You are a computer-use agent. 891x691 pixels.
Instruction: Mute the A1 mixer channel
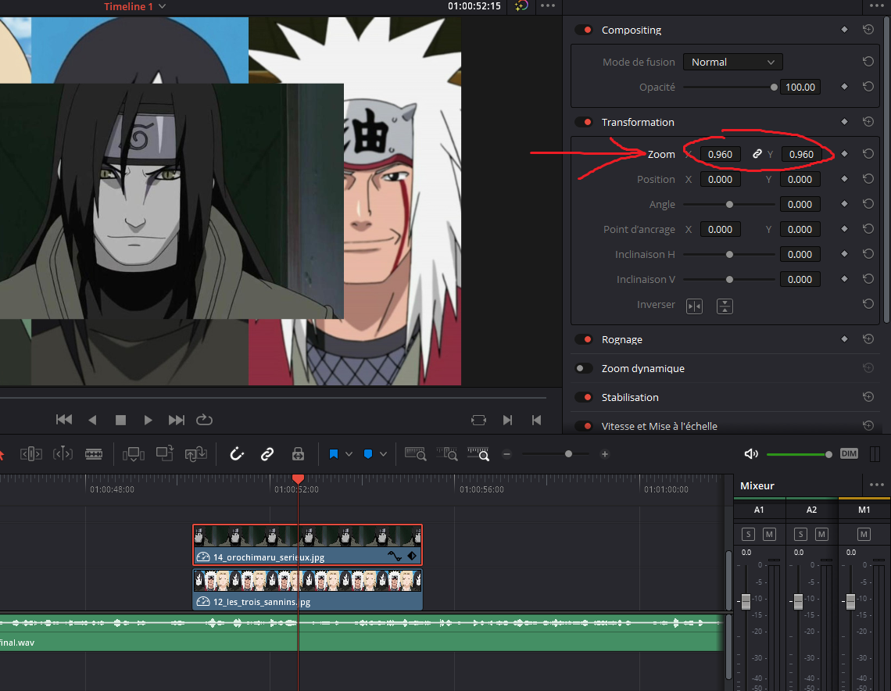pos(769,534)
